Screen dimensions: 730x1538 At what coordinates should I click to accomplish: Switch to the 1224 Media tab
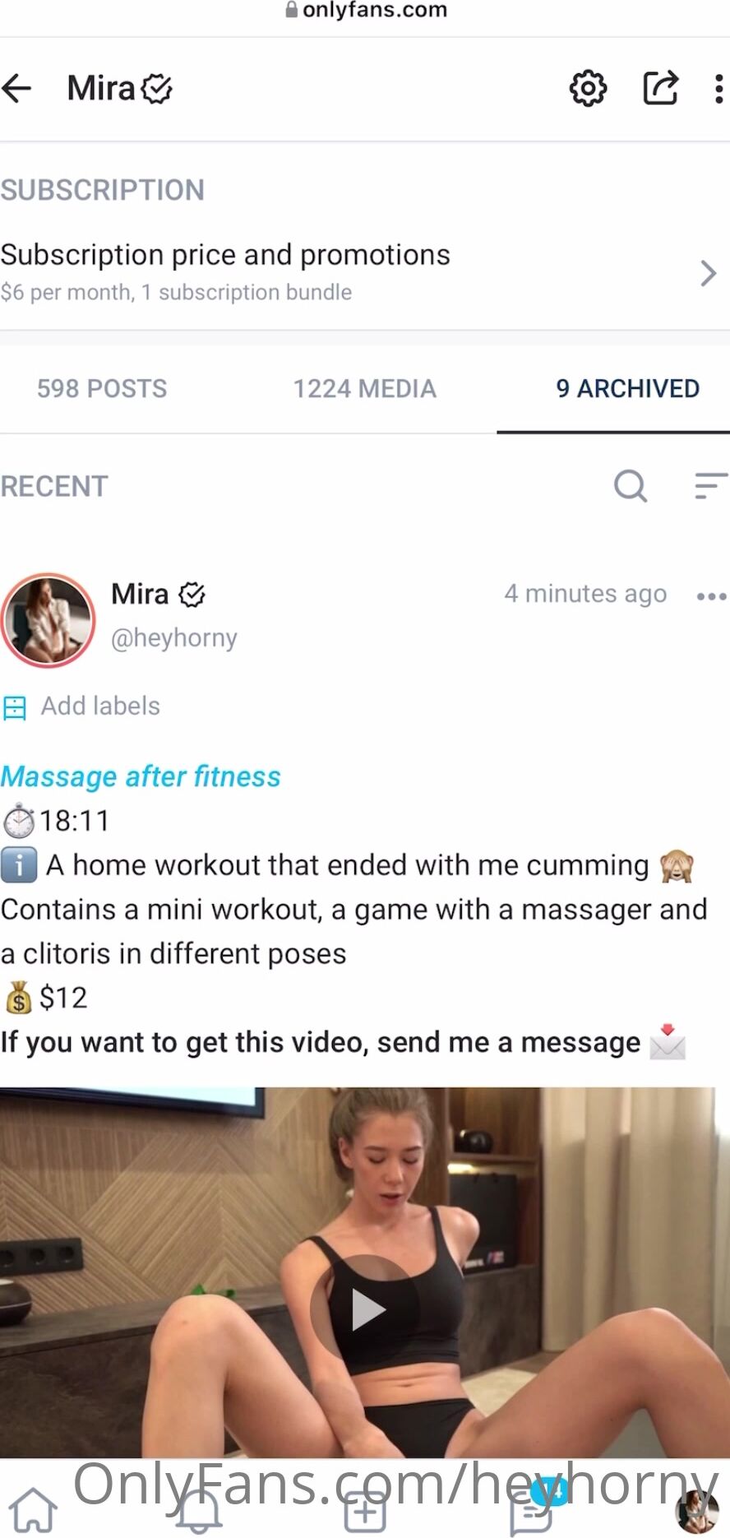[x=365, y=388]
